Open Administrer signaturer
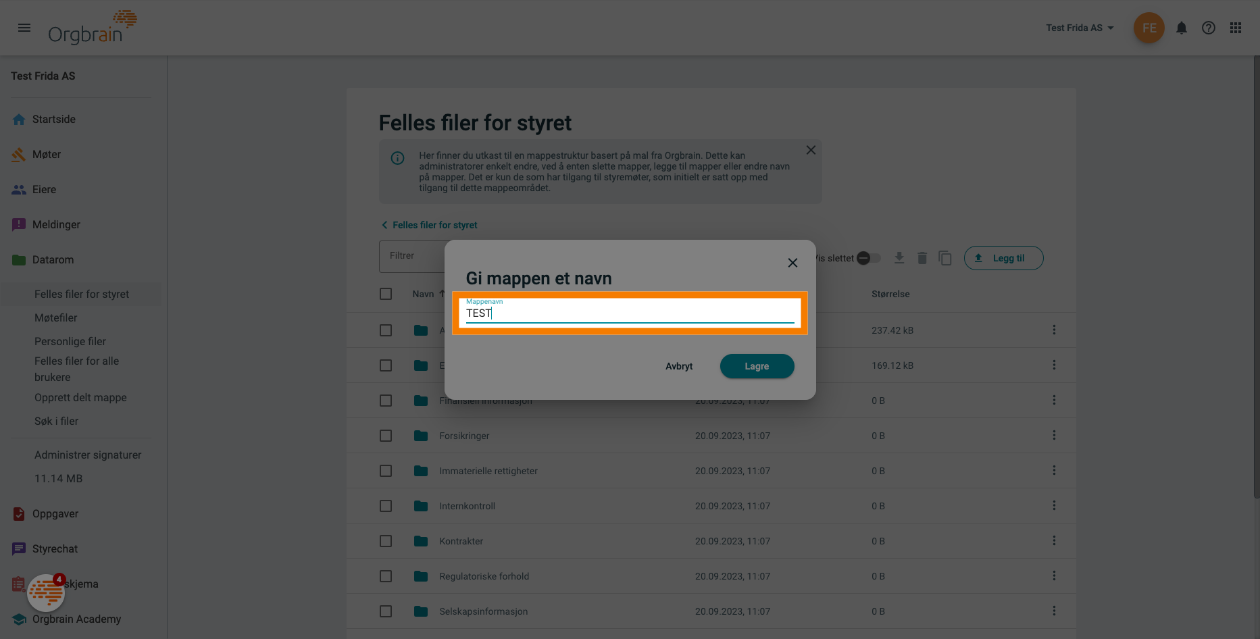 pos(88,455)
